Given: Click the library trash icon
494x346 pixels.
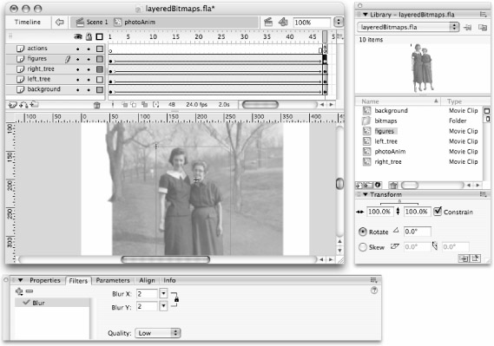Looking at the screenshot, I should [x=393, y=186].
